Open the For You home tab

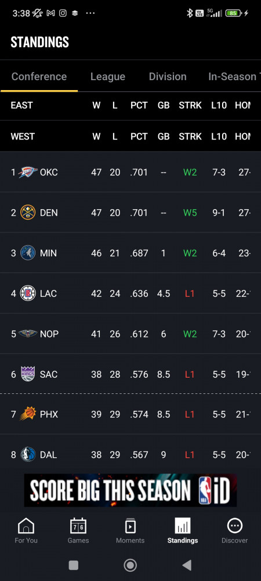pos(26,530)
